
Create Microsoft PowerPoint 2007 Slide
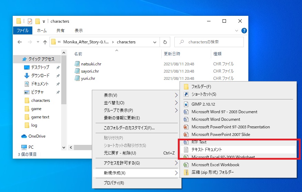238,135
